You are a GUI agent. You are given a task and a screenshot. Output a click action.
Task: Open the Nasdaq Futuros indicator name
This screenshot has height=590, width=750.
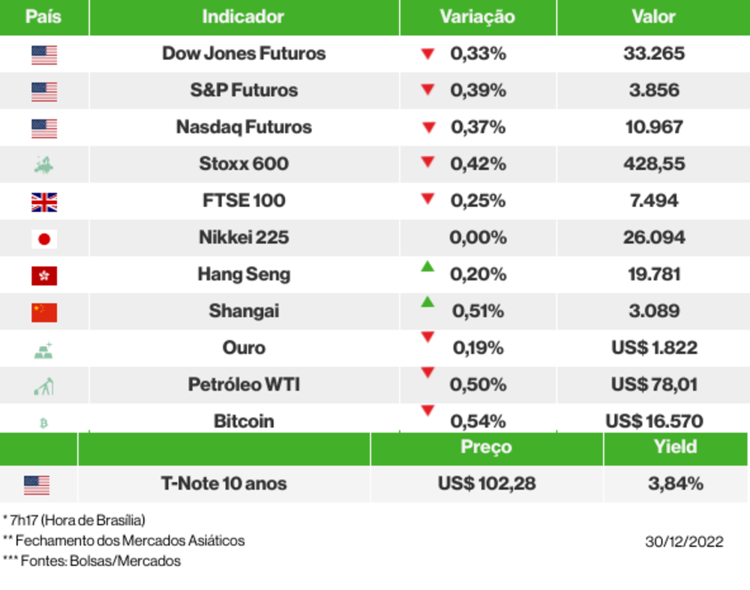[x=244, y=127]
